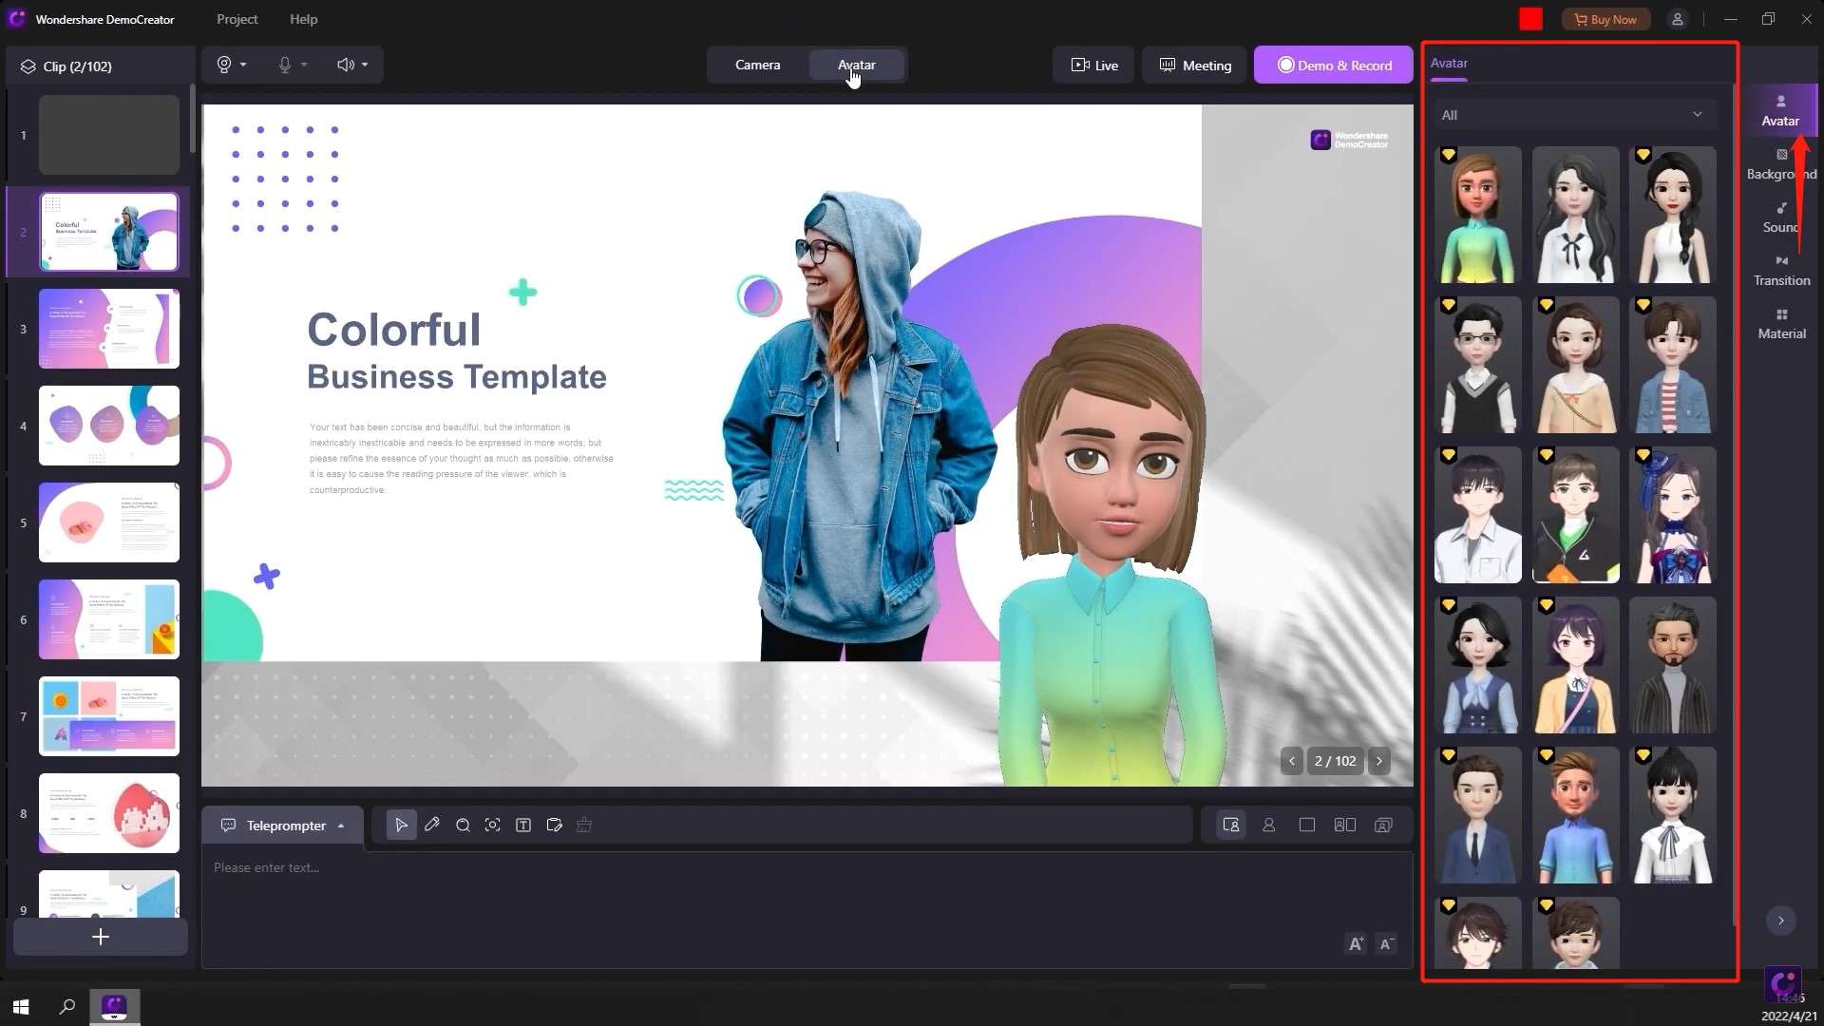Click the magnifier zoom tool
Image resolution: width=1824 pixels, height=1026 pixels.
pyautogui.click(x=463, y=825)
